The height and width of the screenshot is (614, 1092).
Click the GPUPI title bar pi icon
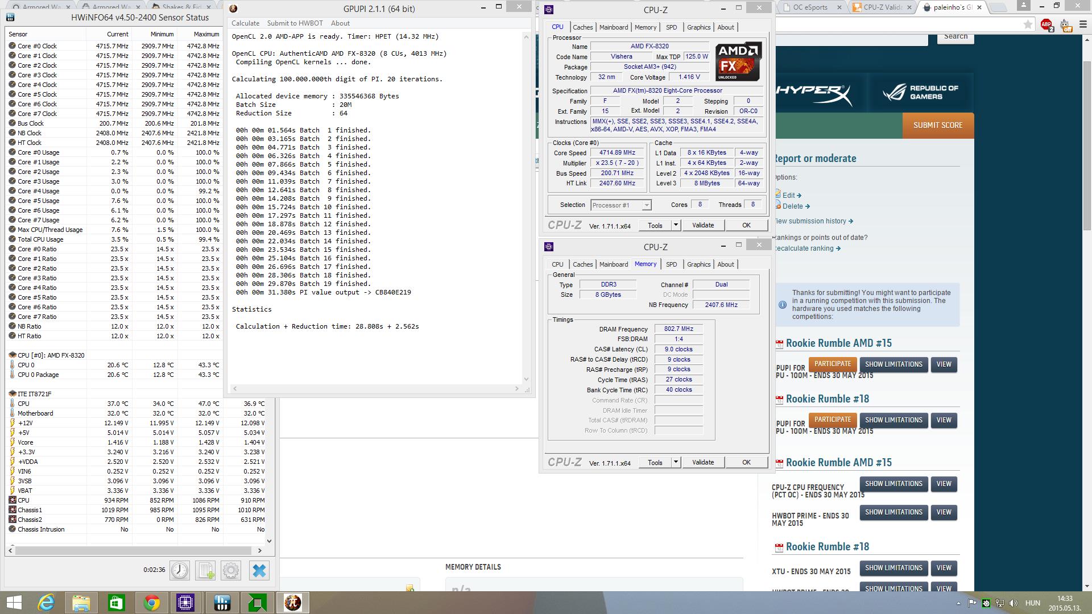point(233,9)
